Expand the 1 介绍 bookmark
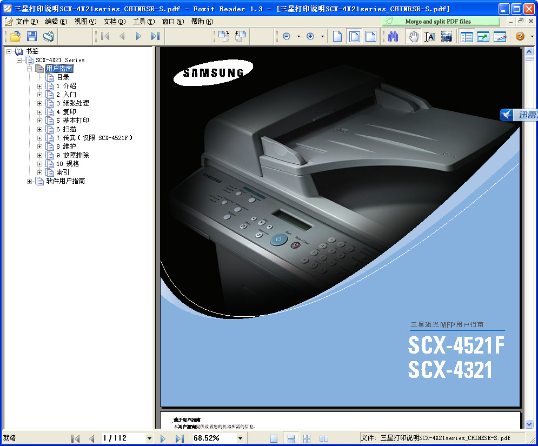This screenshot has width=538, height=446. coord(40,86)
